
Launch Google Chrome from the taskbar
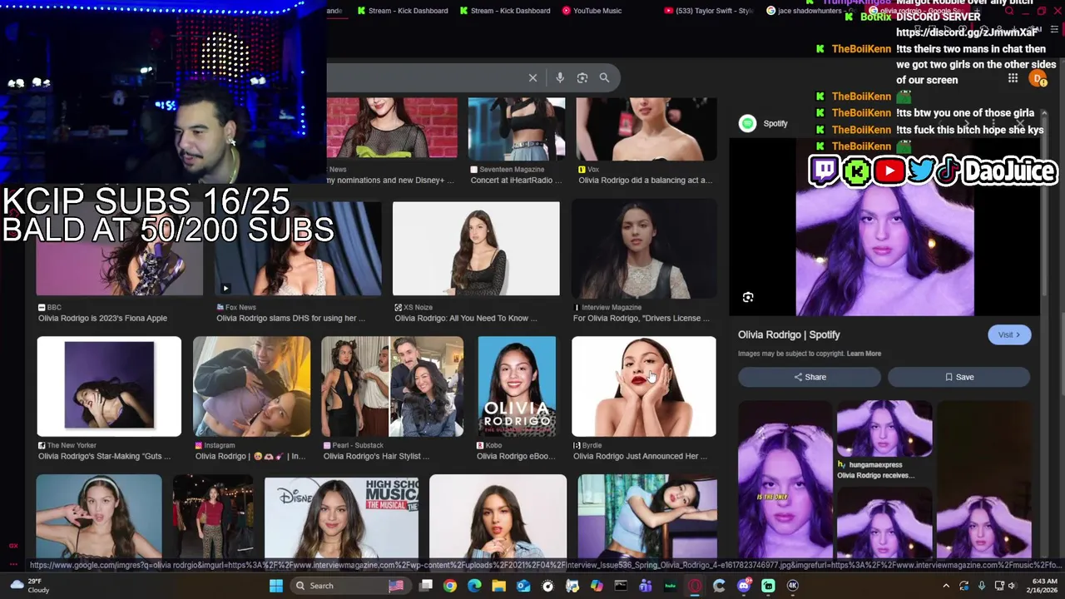tap(450, 586)
